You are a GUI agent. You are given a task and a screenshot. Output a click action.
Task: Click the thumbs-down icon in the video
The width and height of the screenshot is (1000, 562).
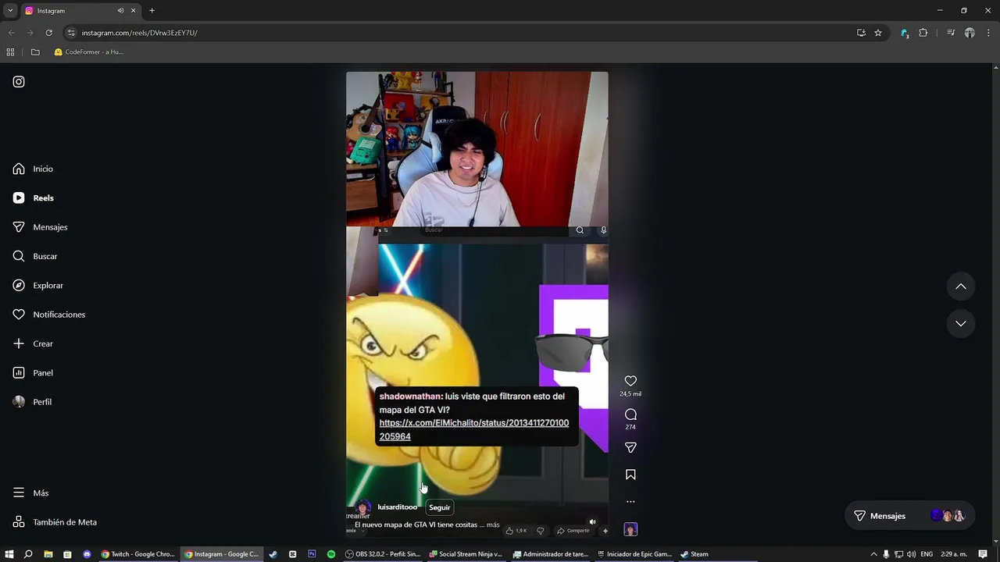tap(540, 531)
